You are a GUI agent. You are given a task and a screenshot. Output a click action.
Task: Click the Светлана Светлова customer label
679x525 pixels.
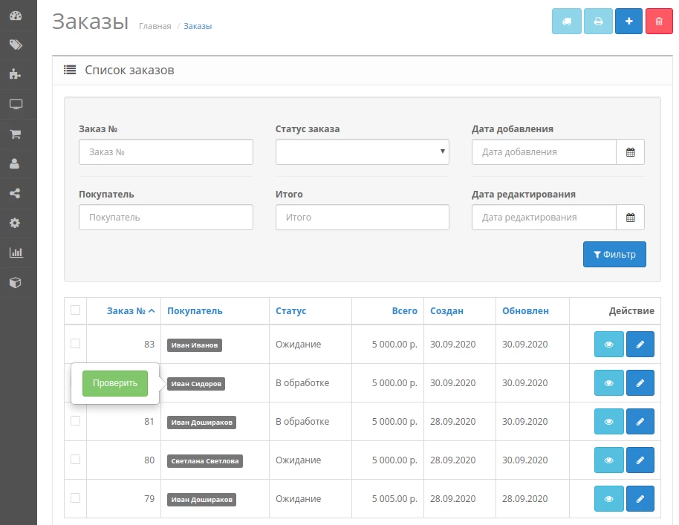[x=205, y=461]
